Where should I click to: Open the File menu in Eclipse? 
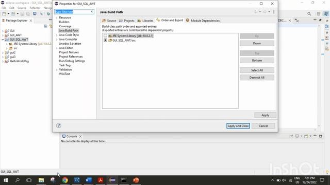click(x=4, y=8)
